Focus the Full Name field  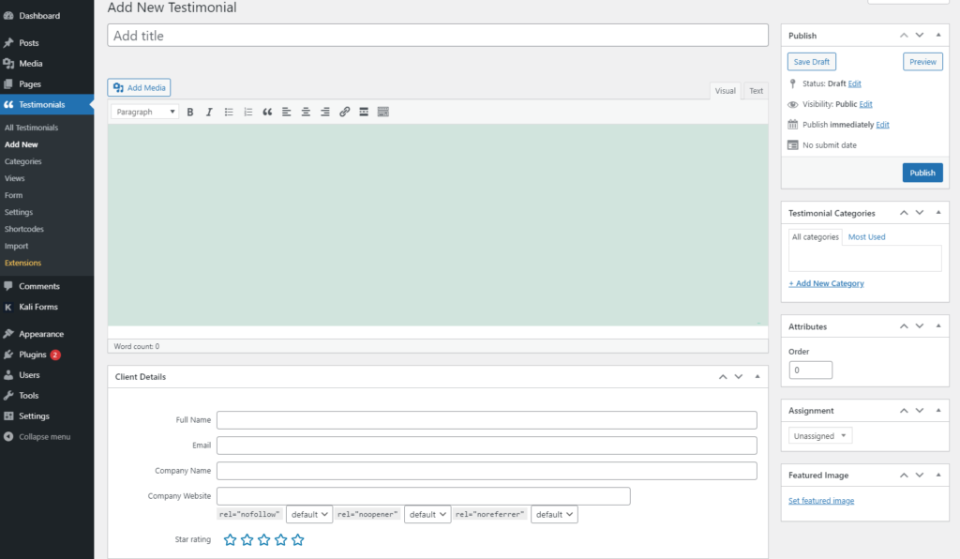[x=487, y=420]
